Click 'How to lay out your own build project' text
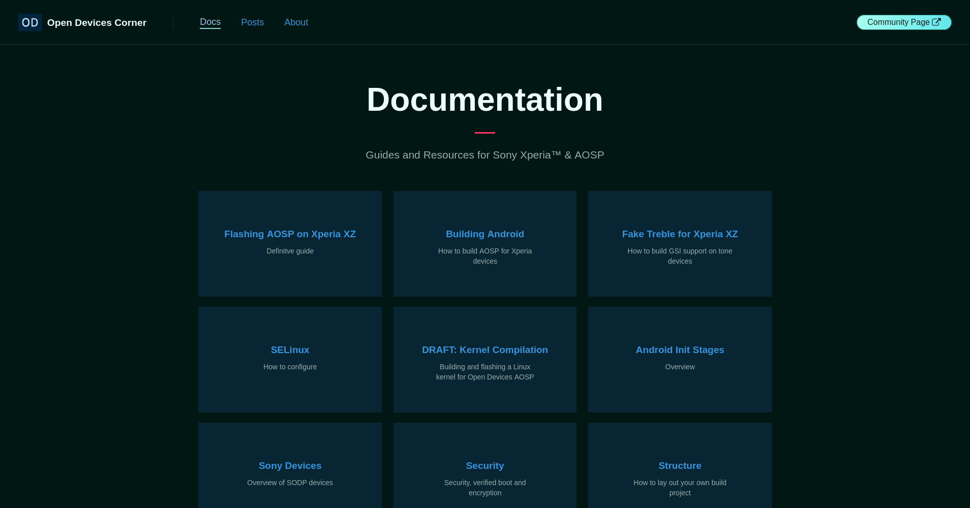Image resolution: width=970 pixels, height=508 pixels. coord(680,488)
